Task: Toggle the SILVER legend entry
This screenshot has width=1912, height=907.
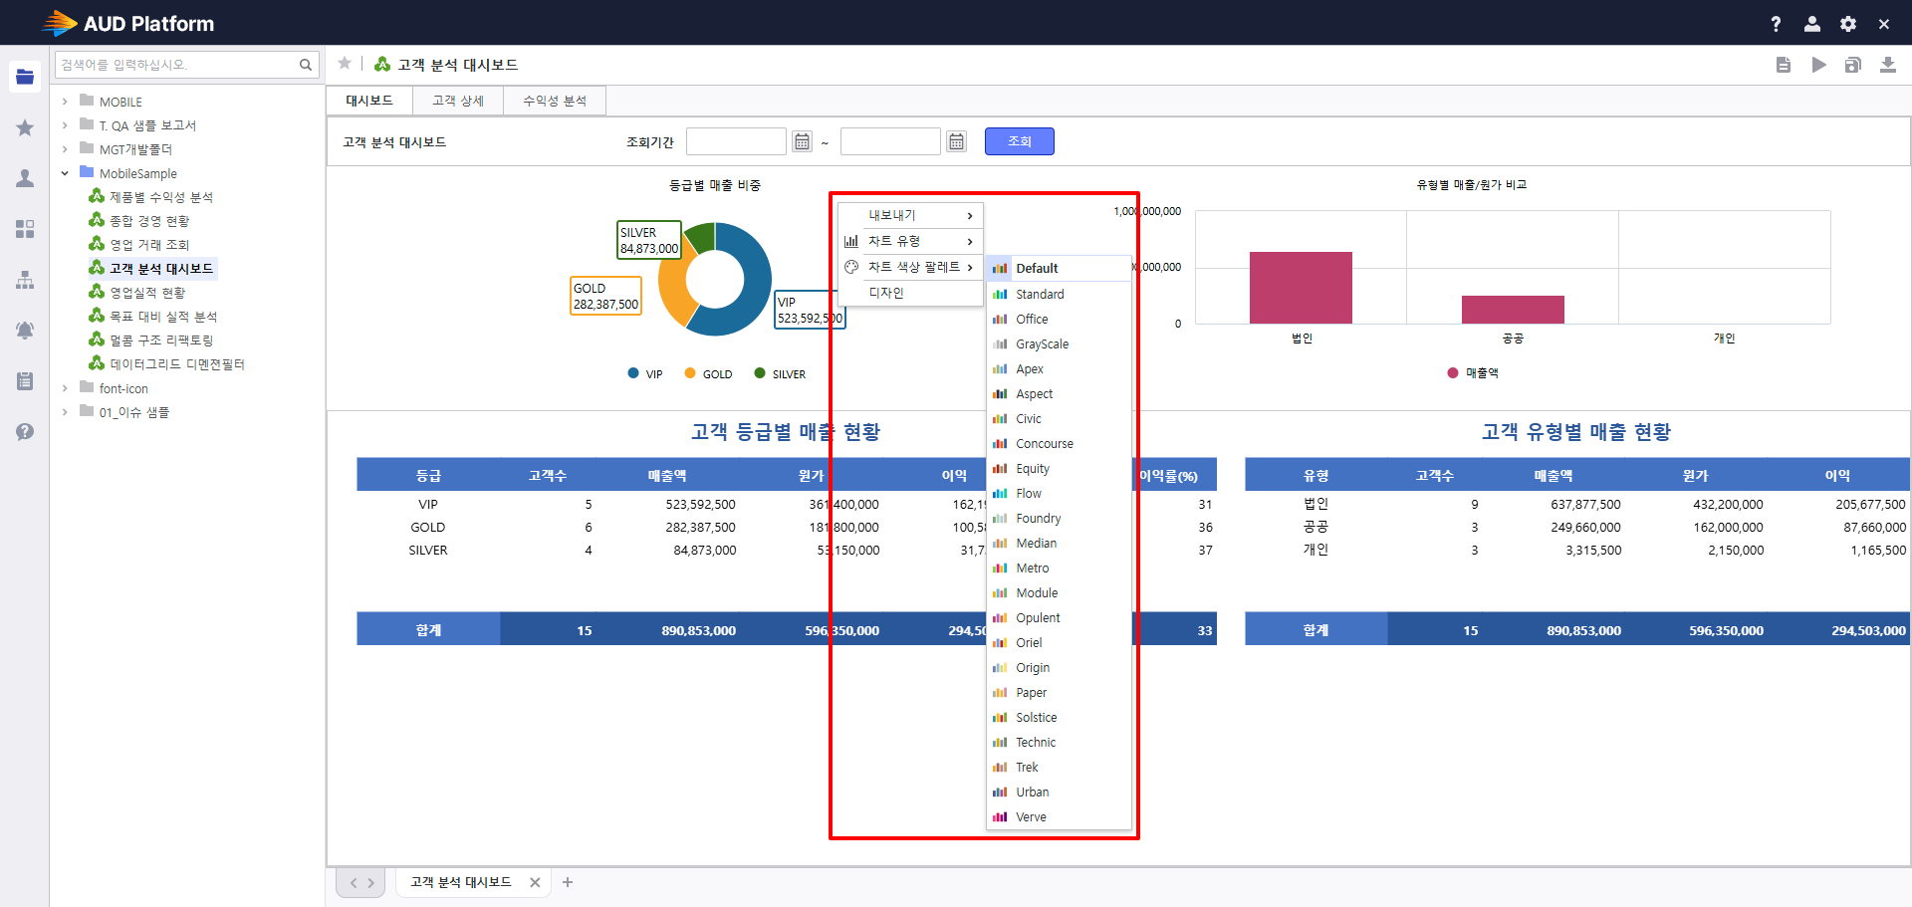Action: tap(780, 374)
